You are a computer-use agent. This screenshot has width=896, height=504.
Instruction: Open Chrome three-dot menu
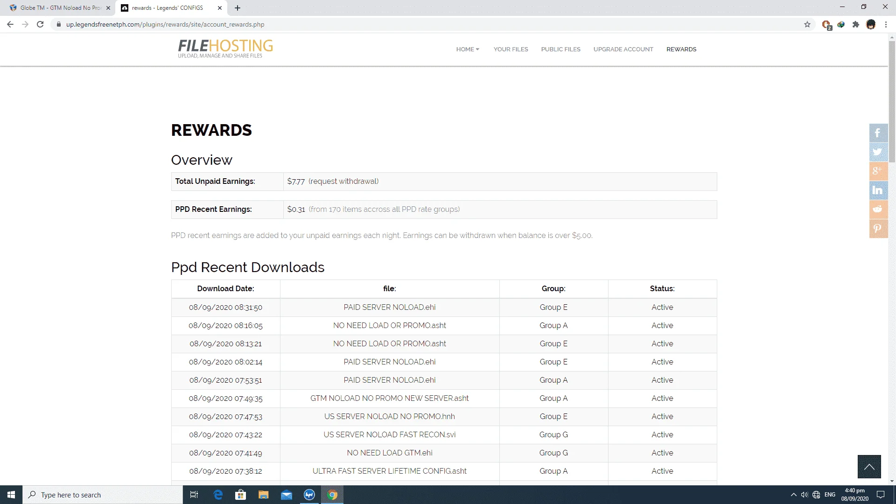886,24
